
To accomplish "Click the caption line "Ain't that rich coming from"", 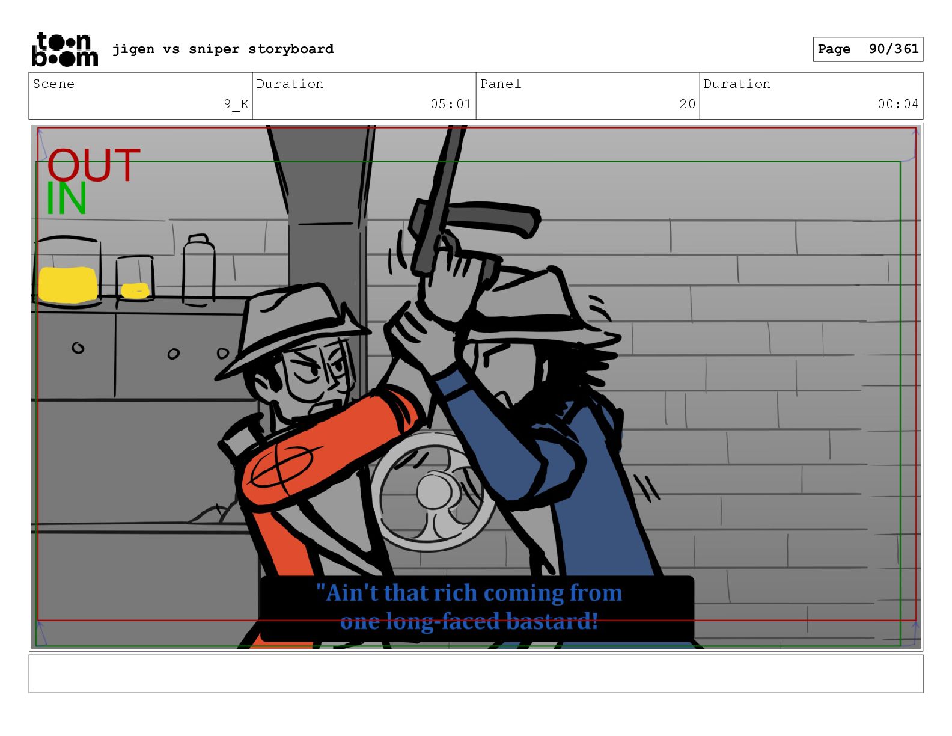I will [x=469, y=593].
